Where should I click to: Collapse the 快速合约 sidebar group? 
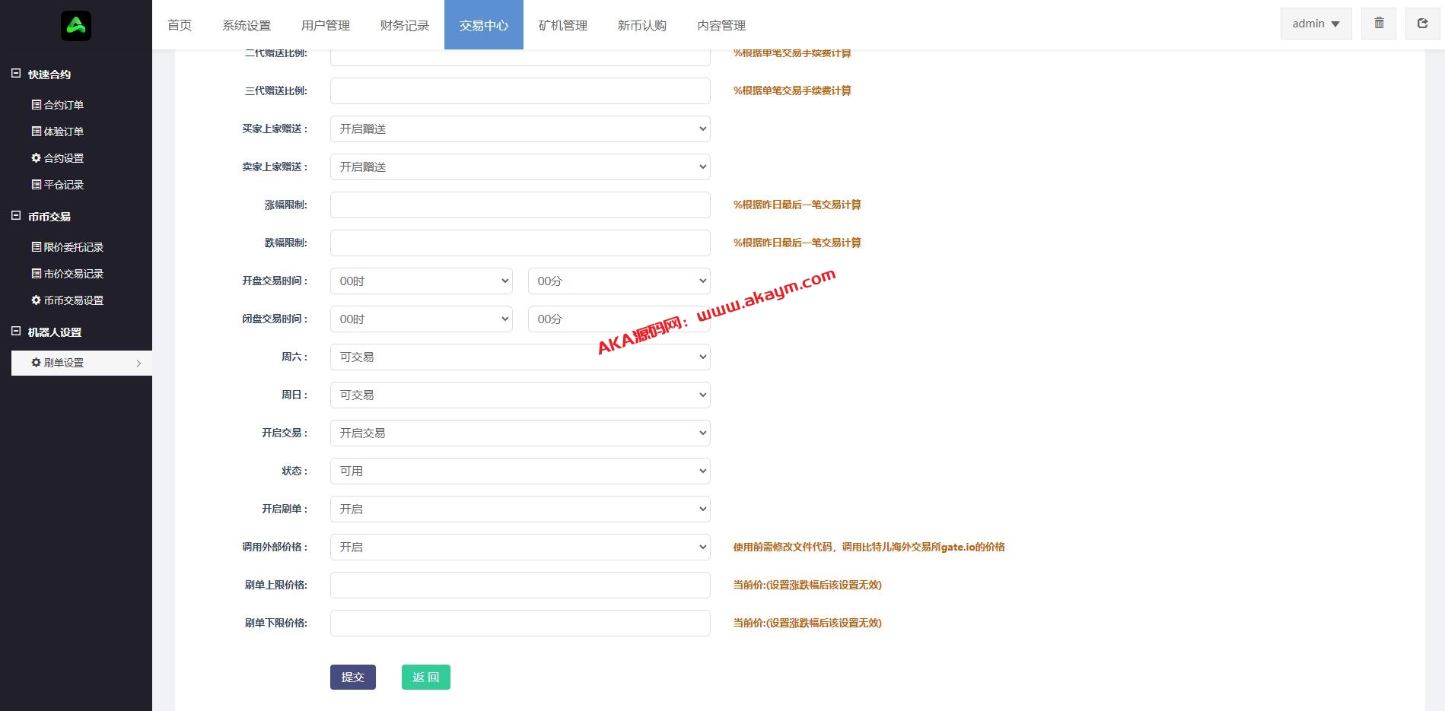[16, 74]
